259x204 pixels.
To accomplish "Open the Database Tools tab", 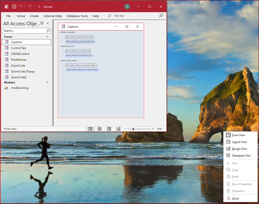I will (77, 16).
